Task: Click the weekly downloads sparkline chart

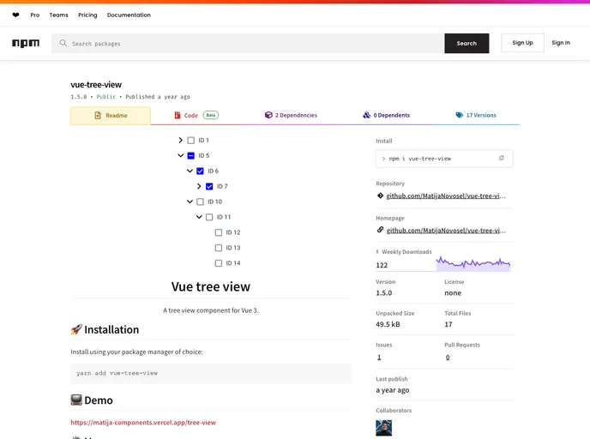Action: [x=473, y=263]
